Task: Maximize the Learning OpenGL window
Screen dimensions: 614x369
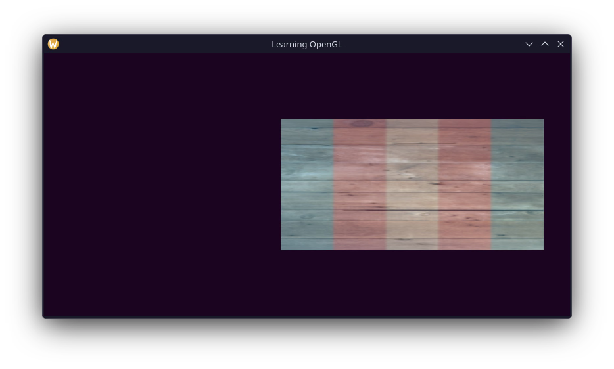Action: click(x=545, y=44)
